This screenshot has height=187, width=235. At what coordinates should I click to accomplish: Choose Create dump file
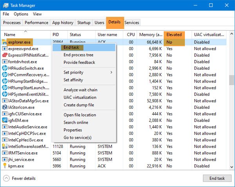pyautogui.click(x=84, y=105)
